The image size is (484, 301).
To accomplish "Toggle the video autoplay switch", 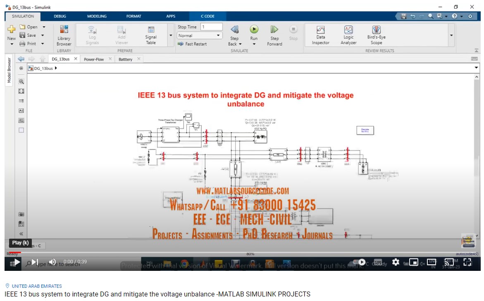I will pyautogui.click(x=360, y=262).
